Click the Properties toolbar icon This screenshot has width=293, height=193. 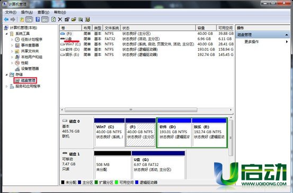coord(67,20)
